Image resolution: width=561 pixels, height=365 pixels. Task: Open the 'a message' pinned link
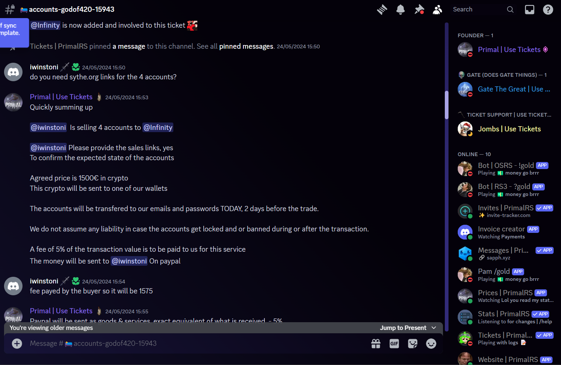point(129,47)
